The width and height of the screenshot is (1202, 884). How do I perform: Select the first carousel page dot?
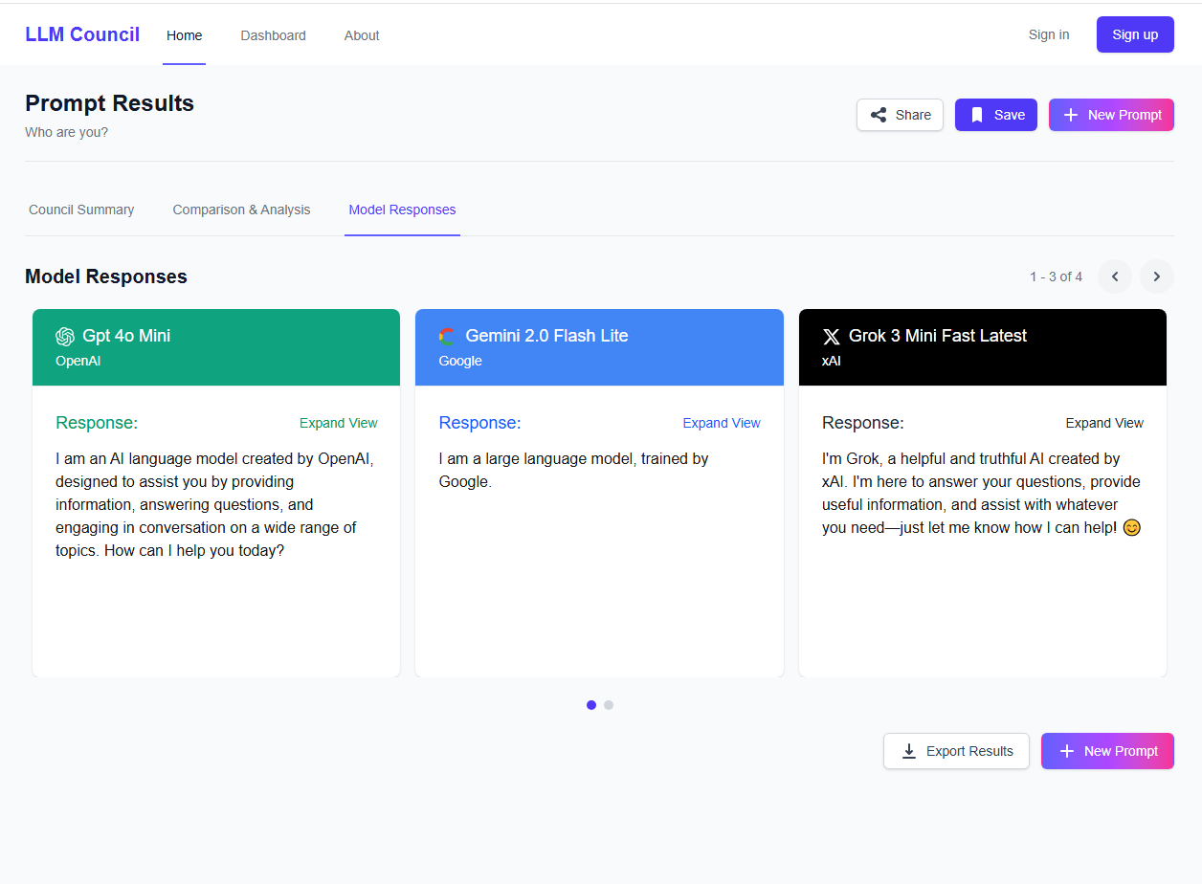tap(591, 705)
